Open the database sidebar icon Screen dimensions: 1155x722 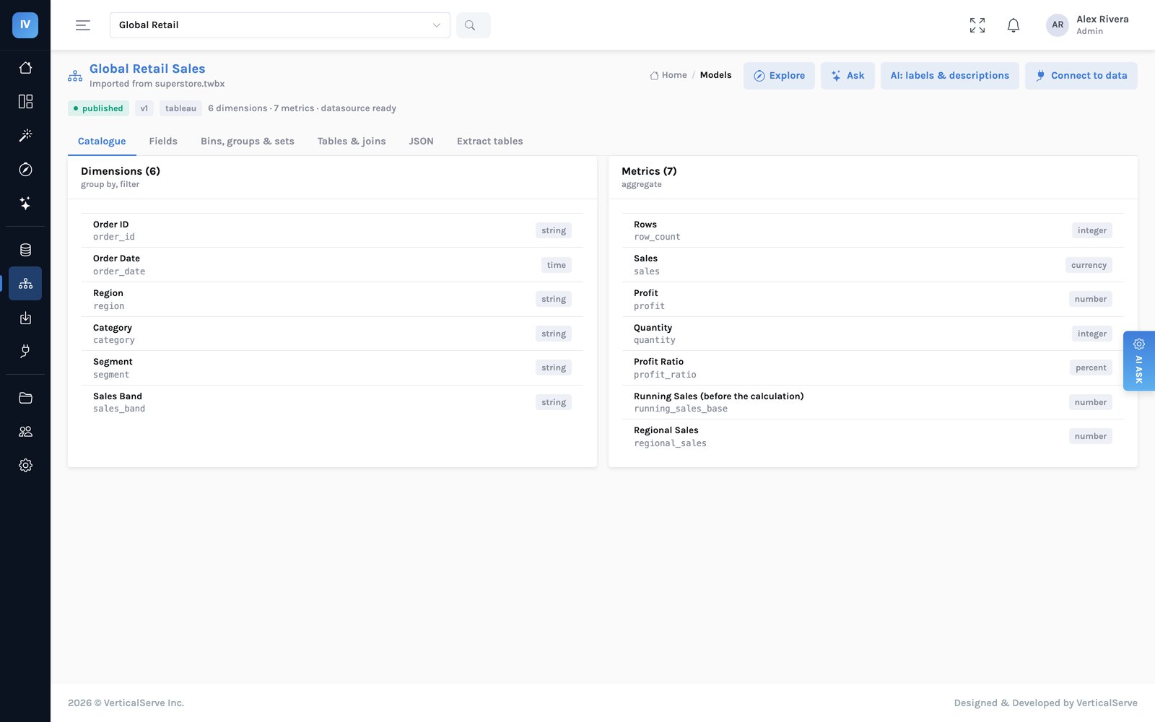pos(25,250)
